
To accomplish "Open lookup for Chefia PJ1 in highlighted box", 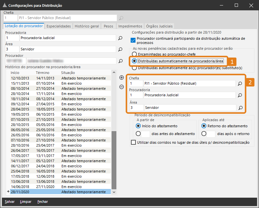I will pyautogui.click(x=240, y=84).
